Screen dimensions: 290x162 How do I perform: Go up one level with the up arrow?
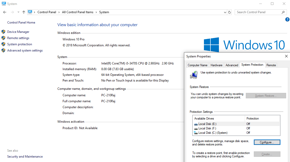coord(24,12)
